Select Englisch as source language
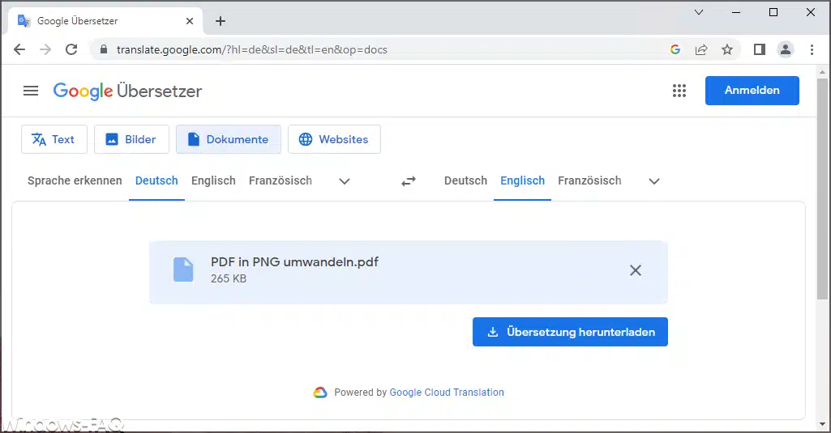The height and width of the screenshot is (433, 831). (x=213, y=181)
